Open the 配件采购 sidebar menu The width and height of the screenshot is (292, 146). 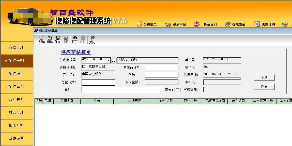[16, 60]
